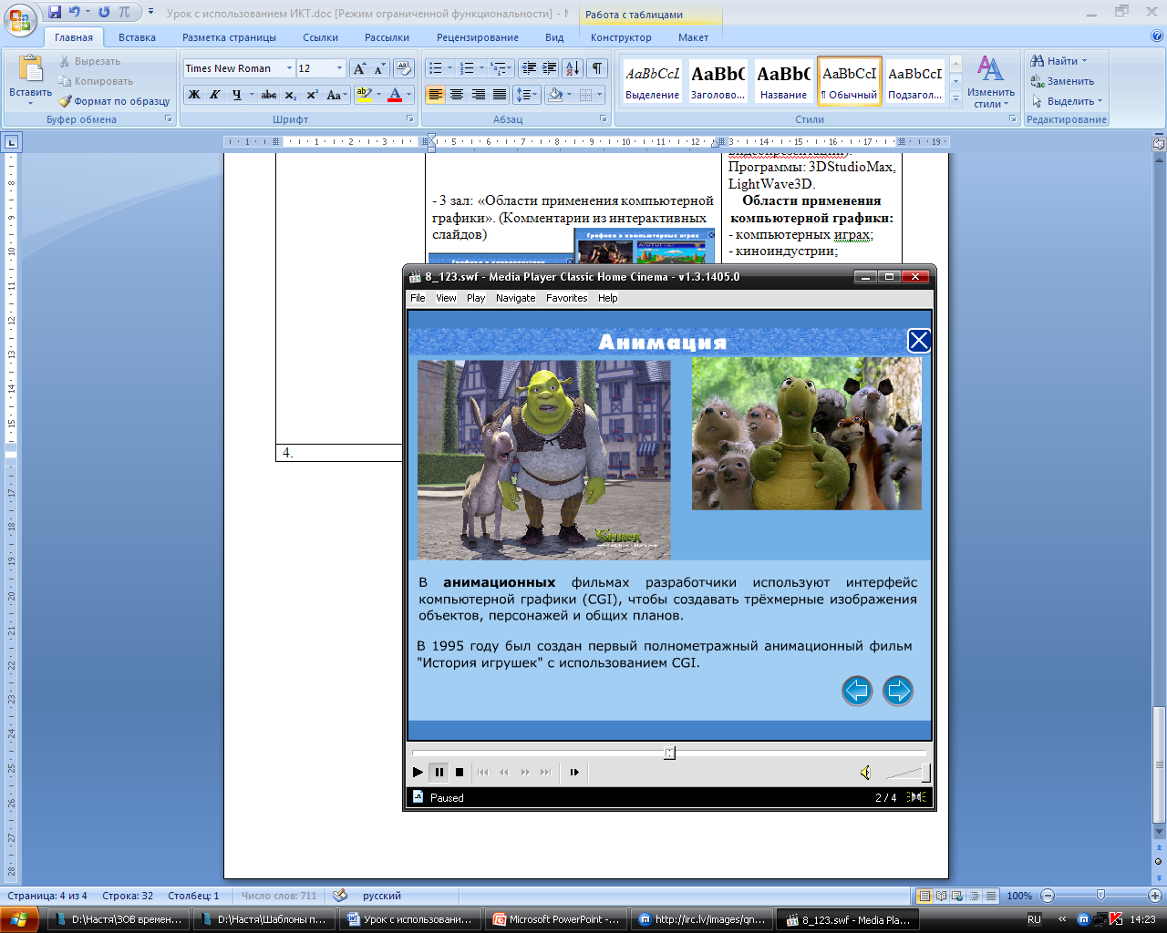This screenshot has height=933, width=1167.
Task: Expand the bullet list dropdown arrow
Action: tap(449, 68)
